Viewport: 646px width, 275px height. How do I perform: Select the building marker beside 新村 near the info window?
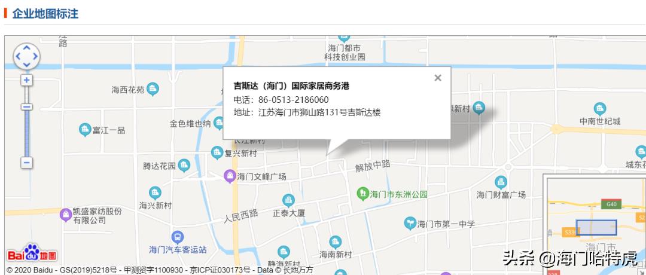(479, 108)
